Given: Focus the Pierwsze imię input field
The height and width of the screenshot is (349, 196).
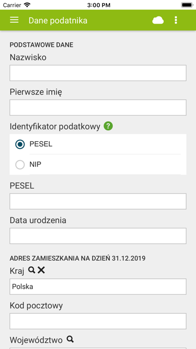Looking at the screenshot, I should (x=98, y=107).
